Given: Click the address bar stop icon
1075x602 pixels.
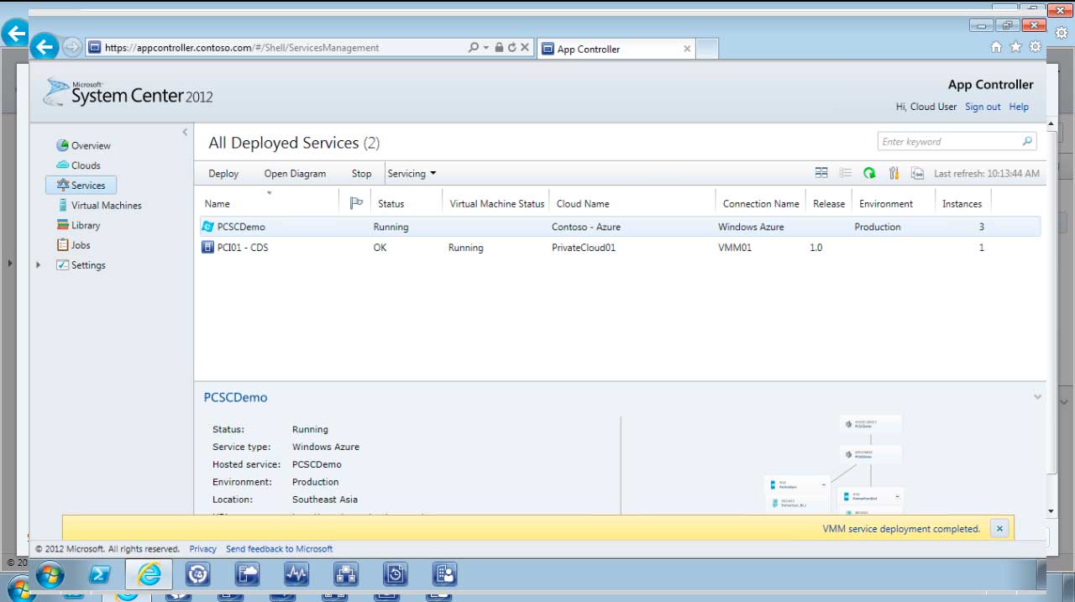Looking at the screenshot, I should [525, 48].
